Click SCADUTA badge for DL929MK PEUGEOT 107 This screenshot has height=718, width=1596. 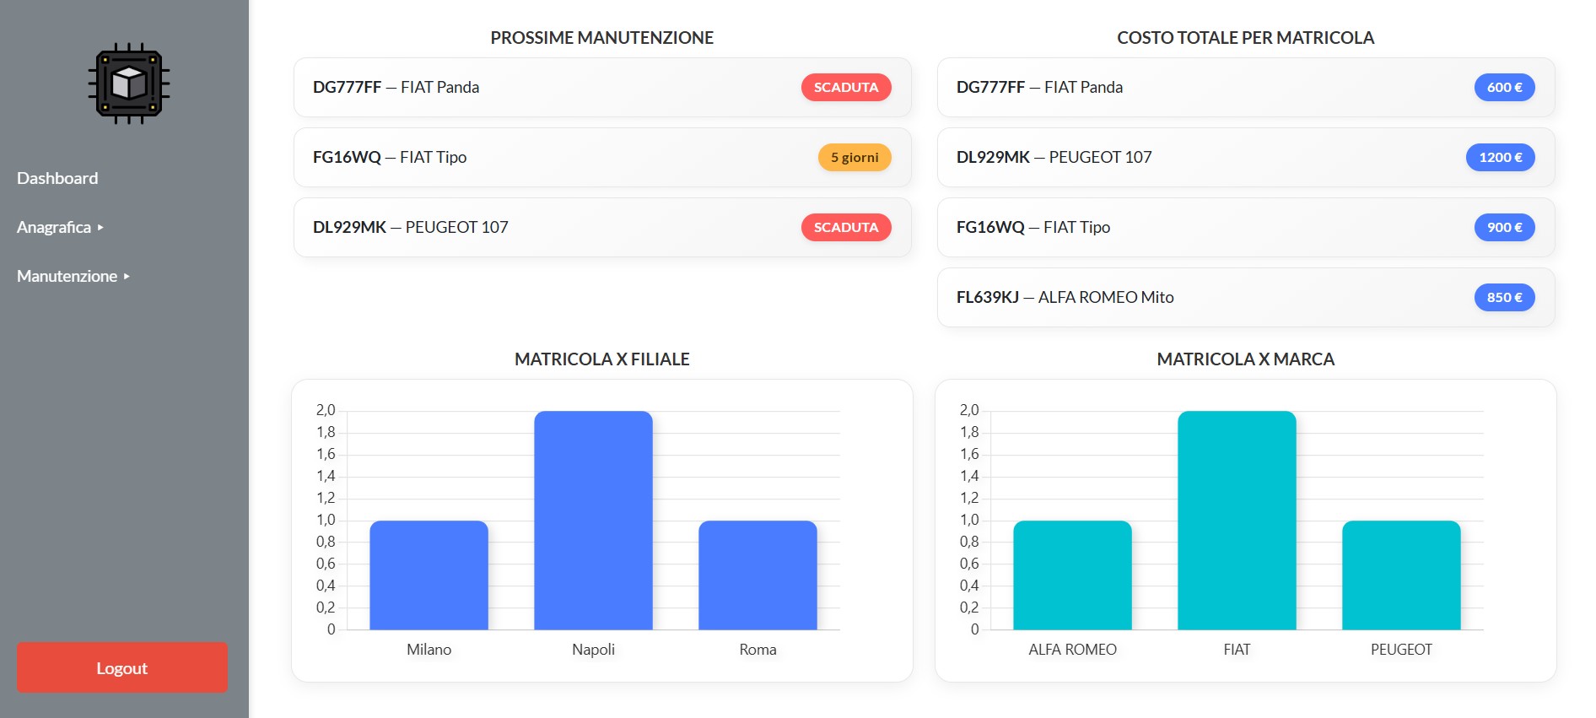point(845,227)
